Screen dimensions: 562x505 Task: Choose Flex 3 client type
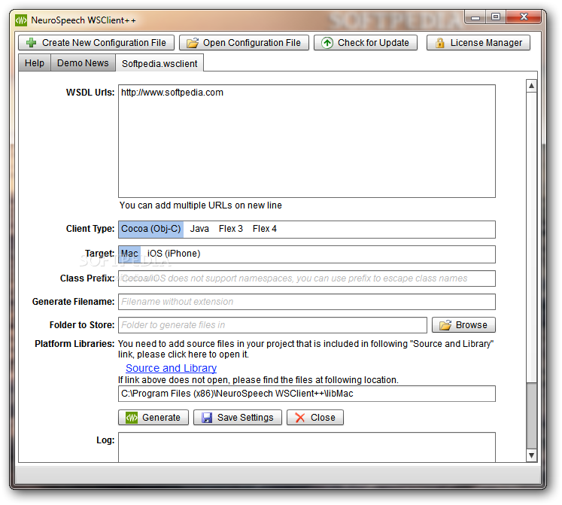[231, 229]
